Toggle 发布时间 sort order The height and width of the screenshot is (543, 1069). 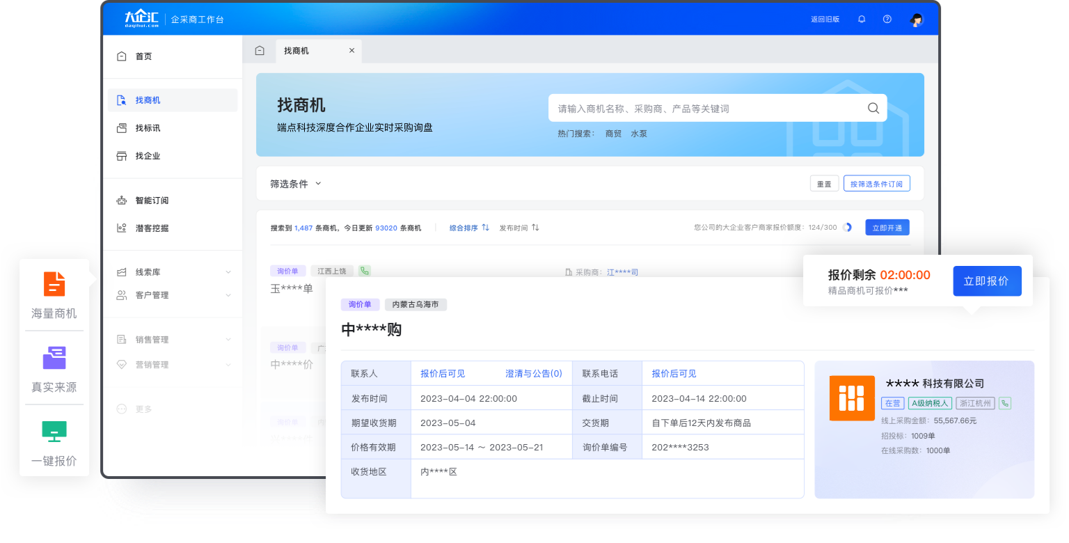(519, 228)
